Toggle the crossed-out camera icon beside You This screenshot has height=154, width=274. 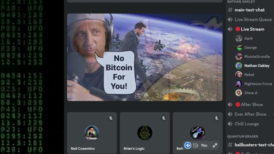[x=196, y=145]
